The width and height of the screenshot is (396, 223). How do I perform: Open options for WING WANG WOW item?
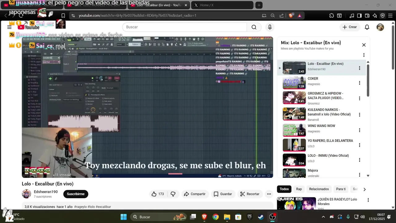359,130
